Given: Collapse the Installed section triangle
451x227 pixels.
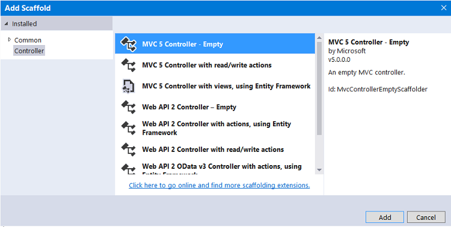Looking at the screenshot, I should click(7, 24).
